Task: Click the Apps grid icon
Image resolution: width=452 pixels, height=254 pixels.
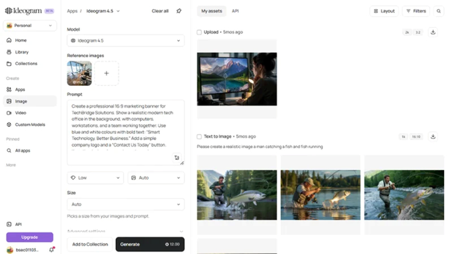Action: pyautogui.click(x=9, y=90)
